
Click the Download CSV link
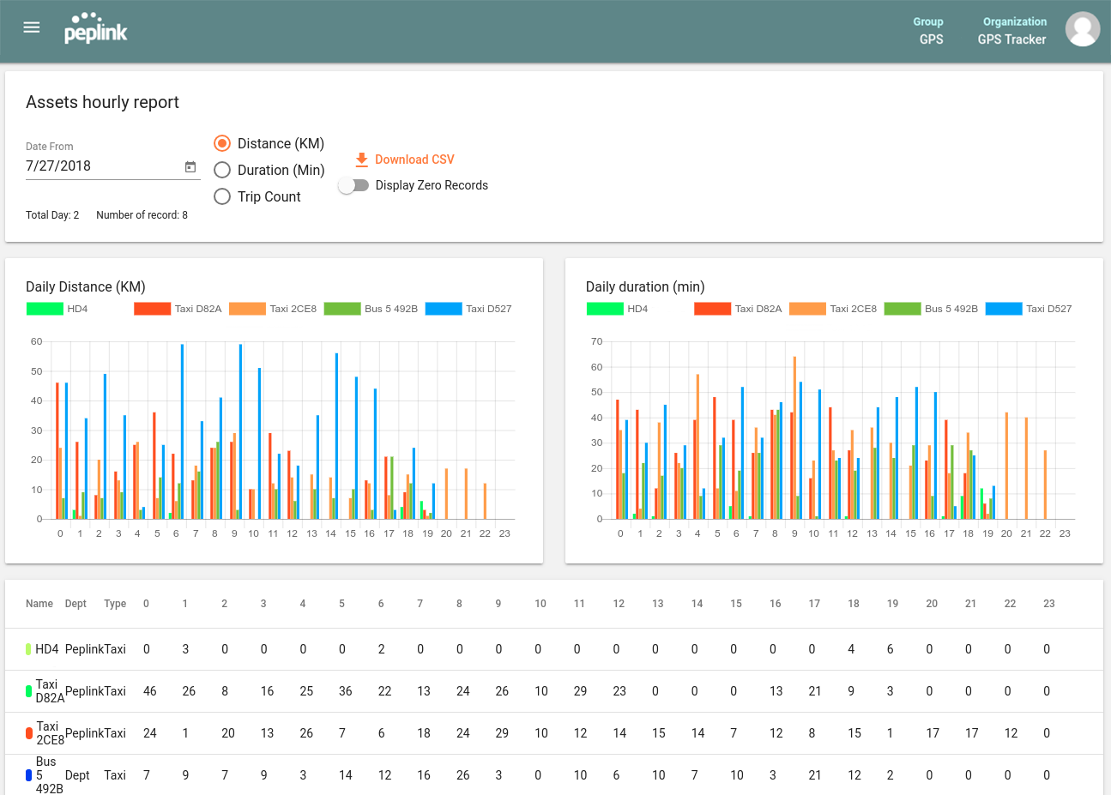click(415, 160)
